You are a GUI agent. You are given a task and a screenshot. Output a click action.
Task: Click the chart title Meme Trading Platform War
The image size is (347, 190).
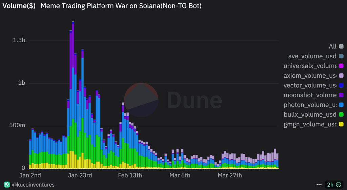[121, 6]
